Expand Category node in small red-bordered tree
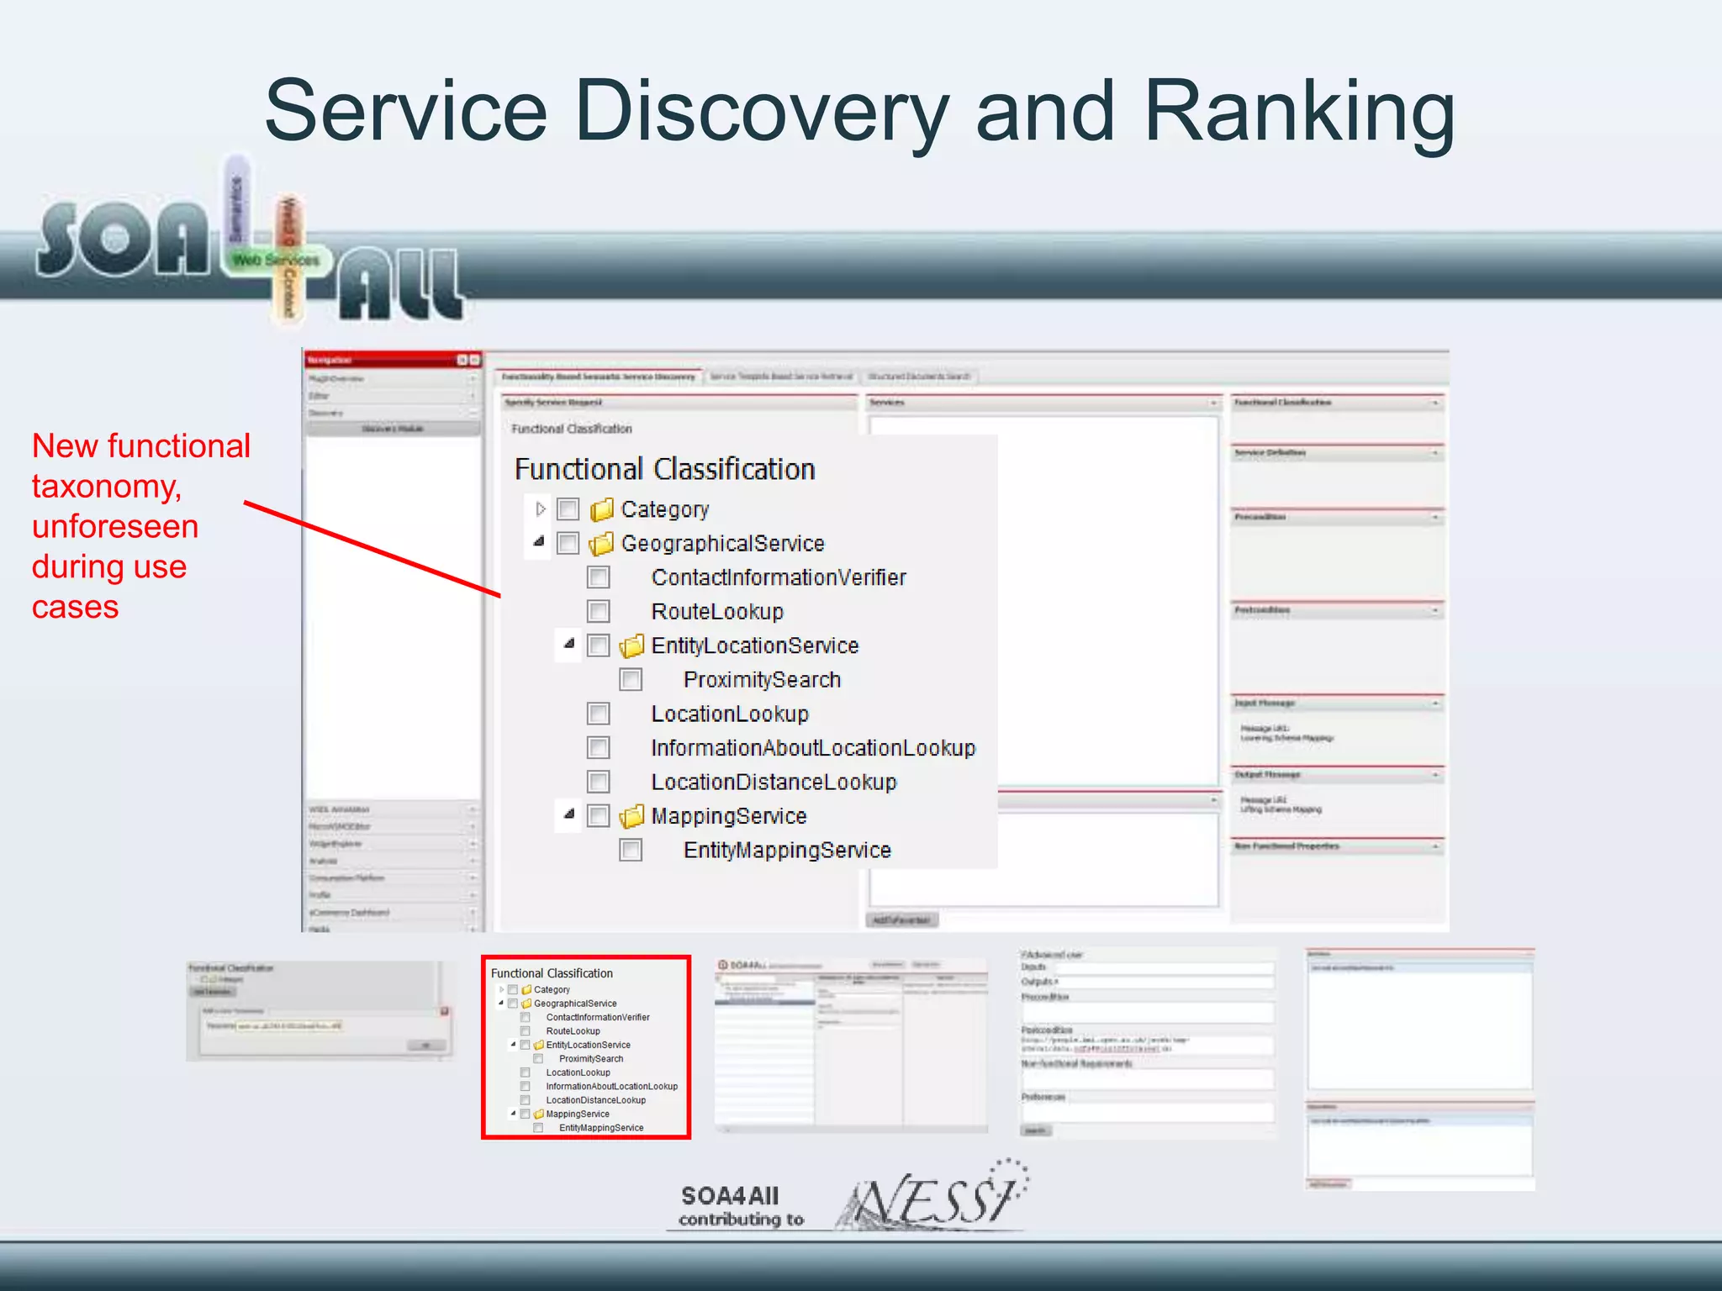The height and width of the screenshot is (1291, 1722). [x=502, y=990]
